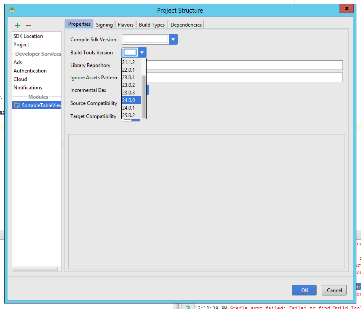Select build tools version 23.0.1
This screenshot has height=309, width=361.
click(131, 78)
